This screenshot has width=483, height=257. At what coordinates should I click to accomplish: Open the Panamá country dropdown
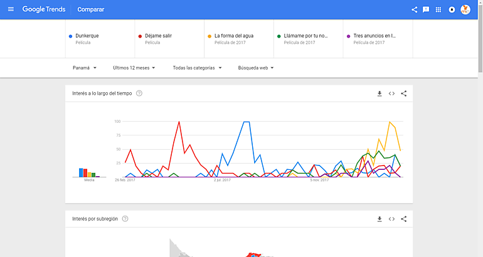(85, 68)
